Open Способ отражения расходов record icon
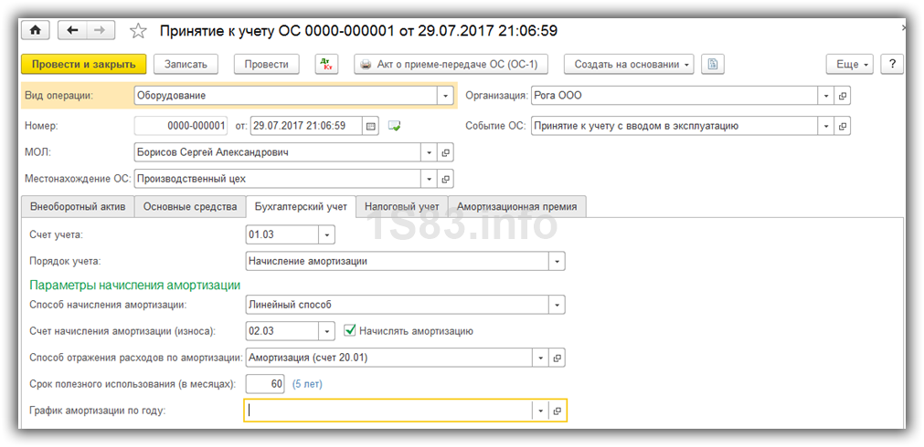Image resolution: width=924 pixels, height=447 pixels. point(557,357)
